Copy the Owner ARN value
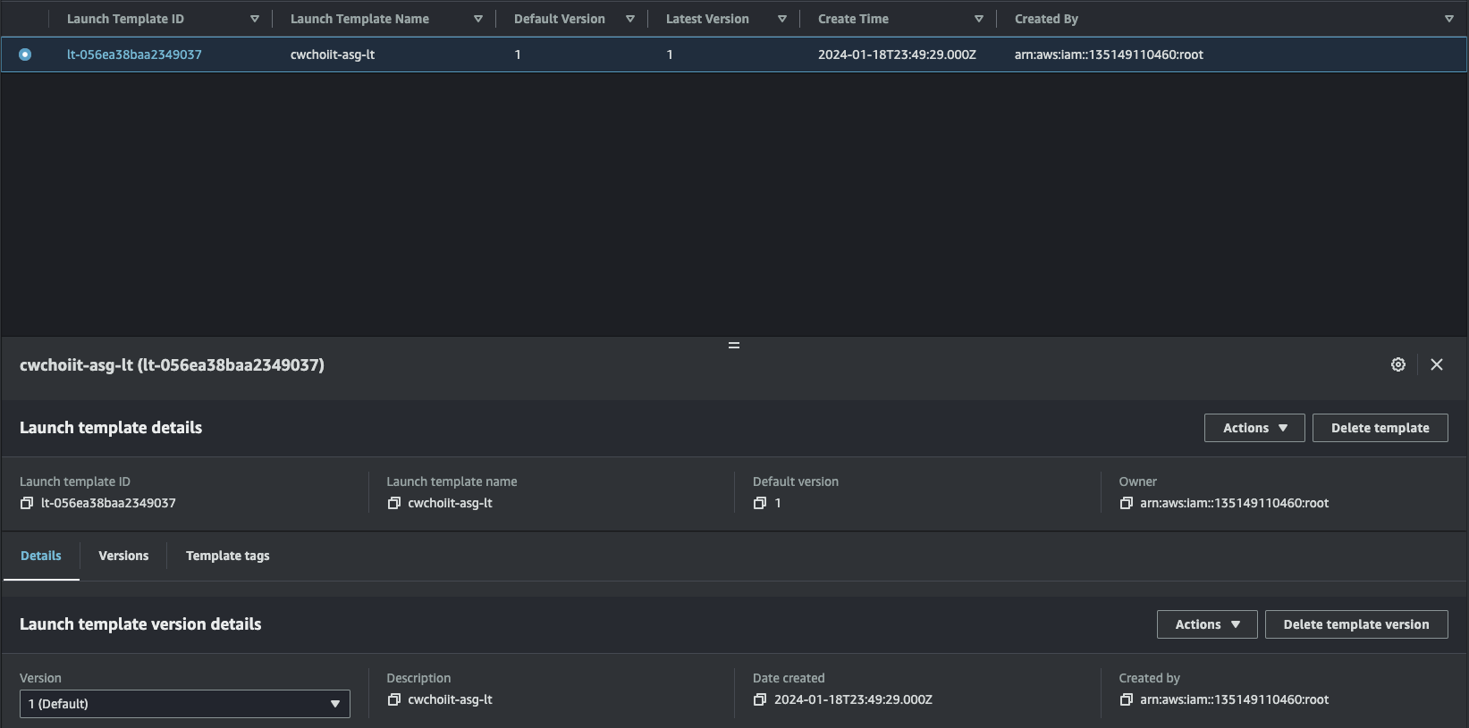 (1127, 503)
